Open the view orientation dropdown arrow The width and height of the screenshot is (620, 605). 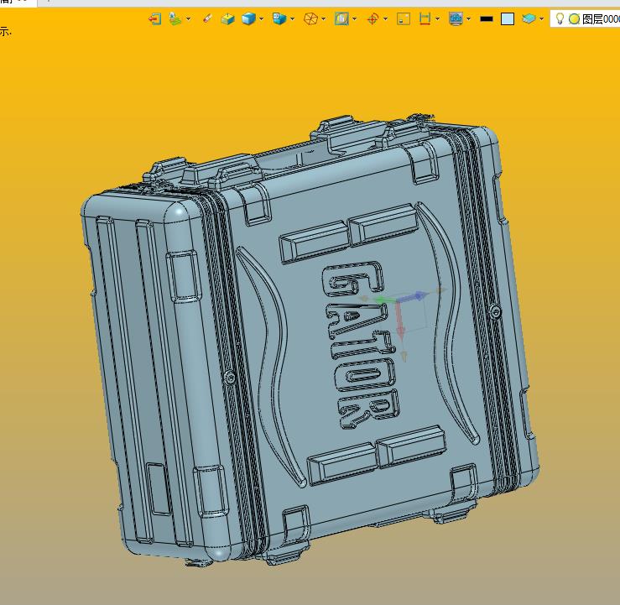(293, 18)
